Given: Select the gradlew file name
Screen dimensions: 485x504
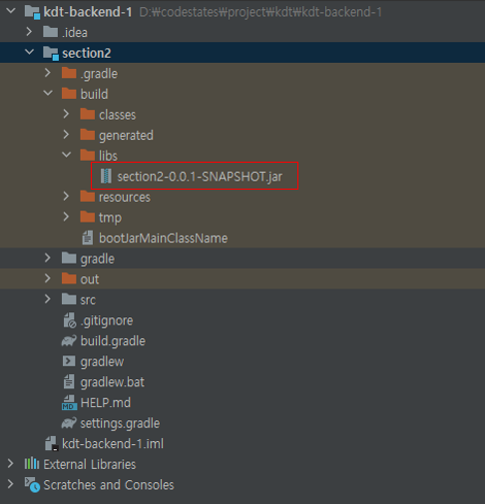Looking at the screenshot, I should (102, 362).
